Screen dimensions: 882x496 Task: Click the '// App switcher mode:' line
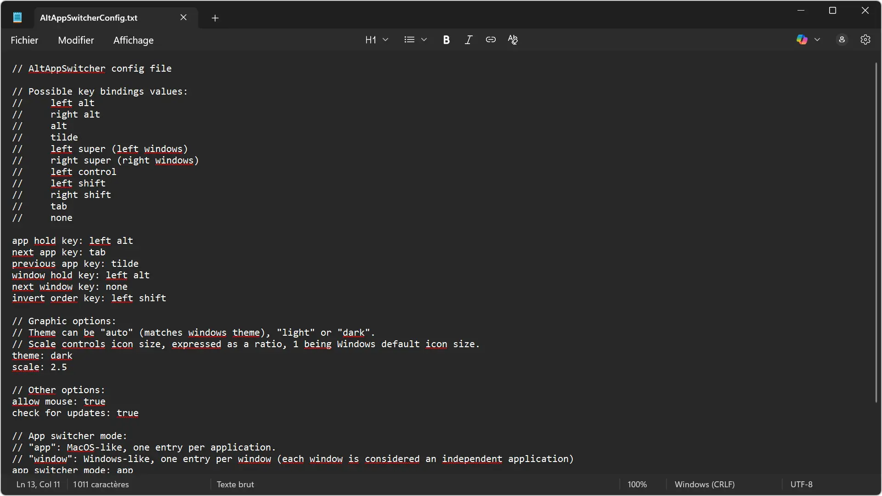(69, 436)
